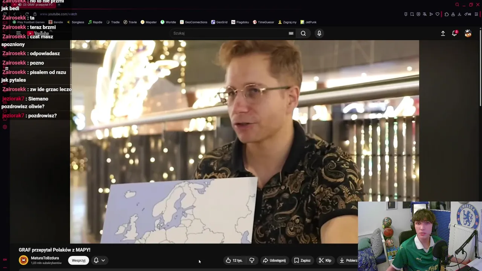Click the browser search tabs magnifier icon
Viewport: 482px width, 271px height.
(457, 5)
